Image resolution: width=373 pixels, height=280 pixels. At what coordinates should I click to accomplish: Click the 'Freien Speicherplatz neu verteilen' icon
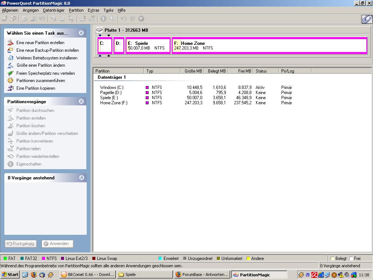coord(11,73)
